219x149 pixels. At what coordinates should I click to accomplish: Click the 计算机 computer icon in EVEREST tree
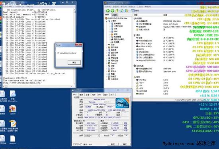click(109, 21)
